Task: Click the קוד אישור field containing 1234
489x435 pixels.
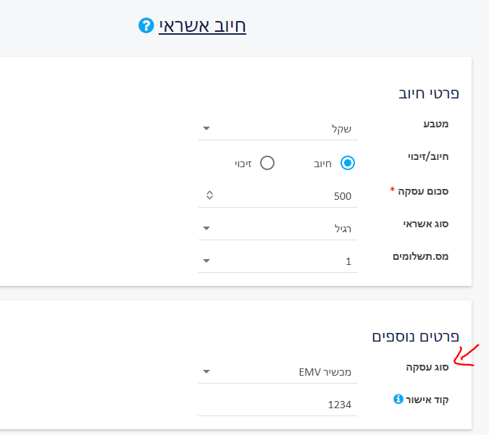Action: 277,405
